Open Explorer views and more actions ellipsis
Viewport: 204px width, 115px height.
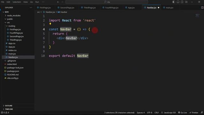coord(31,8)
